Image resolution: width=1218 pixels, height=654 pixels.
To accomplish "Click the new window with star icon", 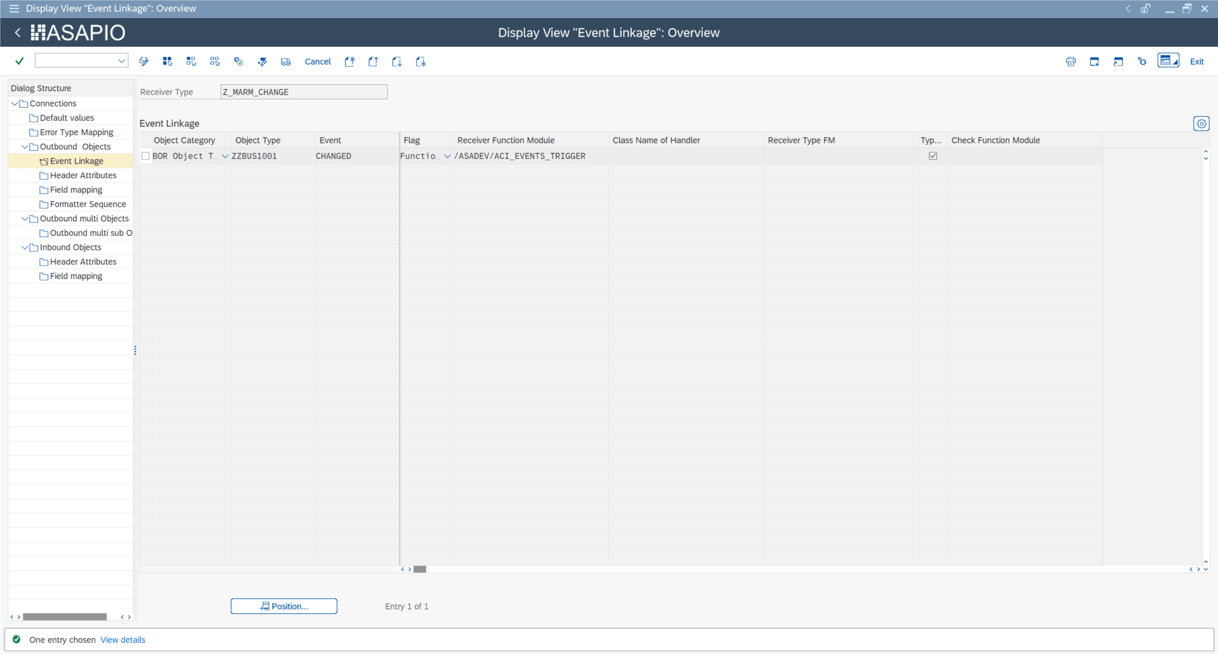I will (x=1094, y=62).
